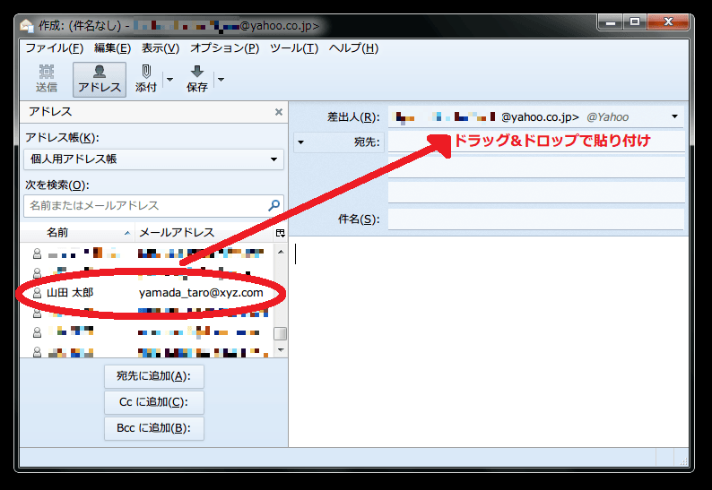Click the Attach (添付) paperclip icon
The height and width of the screenshot is (490, 712).
click(146, 78)
